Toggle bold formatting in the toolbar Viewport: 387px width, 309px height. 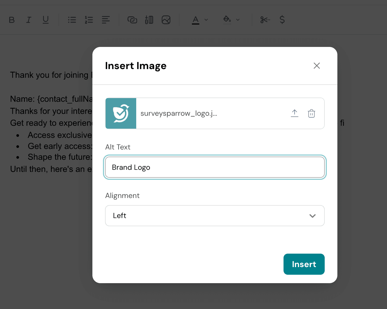point(12,20)
